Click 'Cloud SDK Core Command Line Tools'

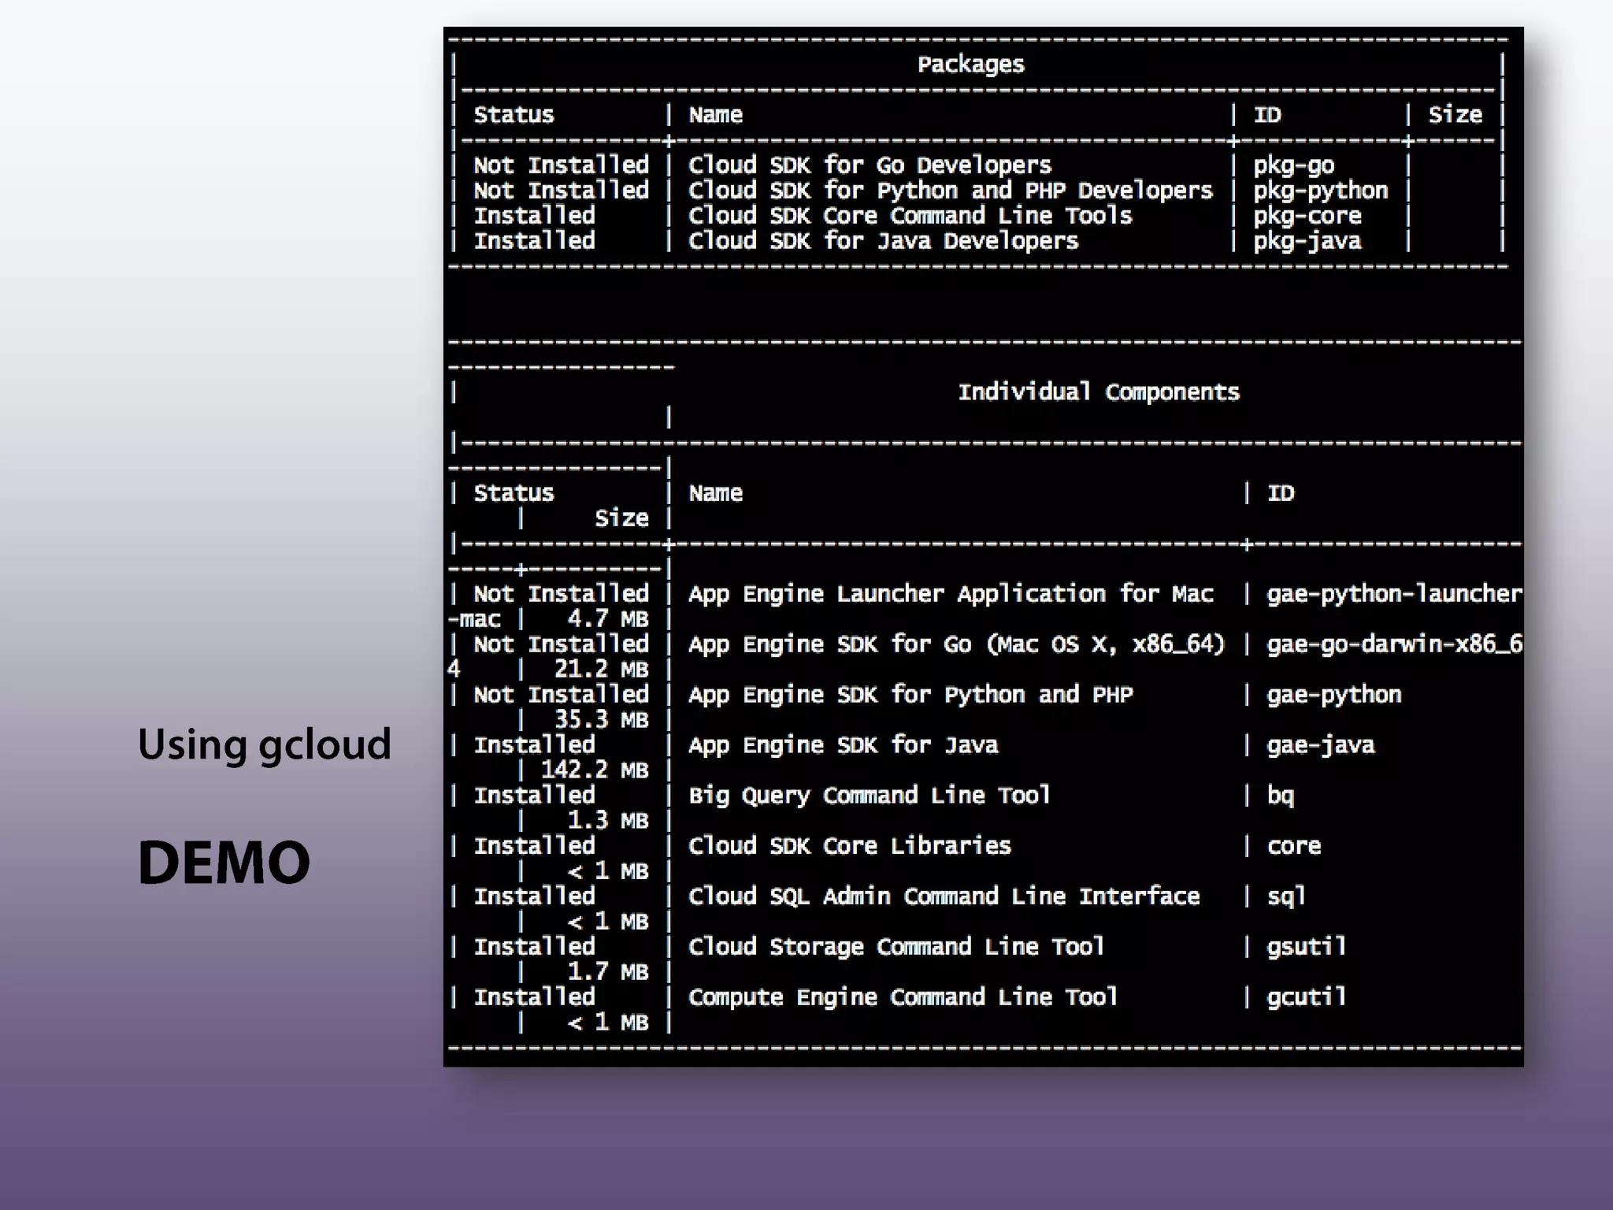point(910,216)
